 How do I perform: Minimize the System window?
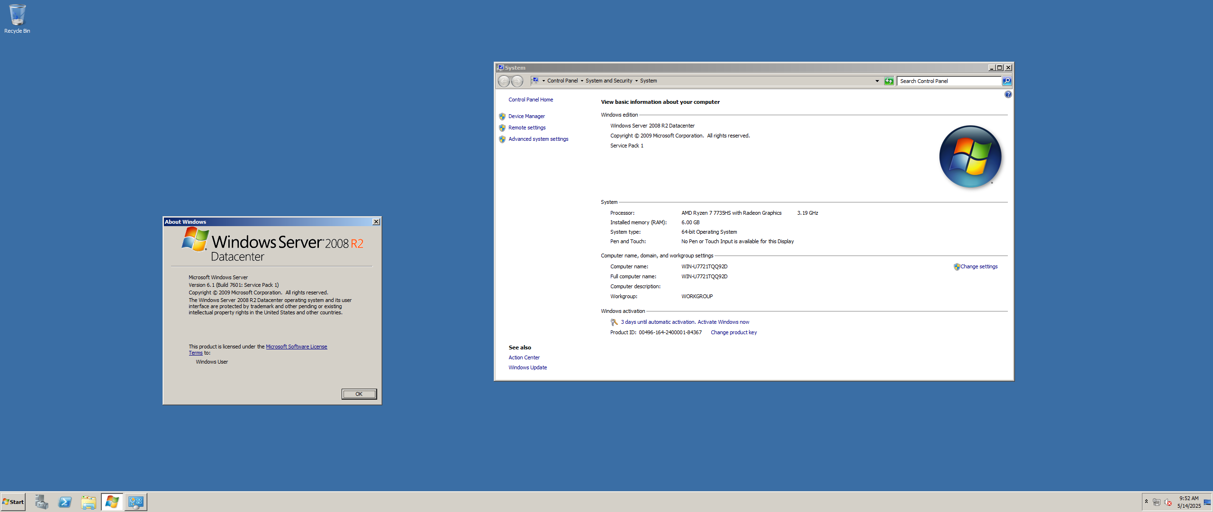click(991, 68)
